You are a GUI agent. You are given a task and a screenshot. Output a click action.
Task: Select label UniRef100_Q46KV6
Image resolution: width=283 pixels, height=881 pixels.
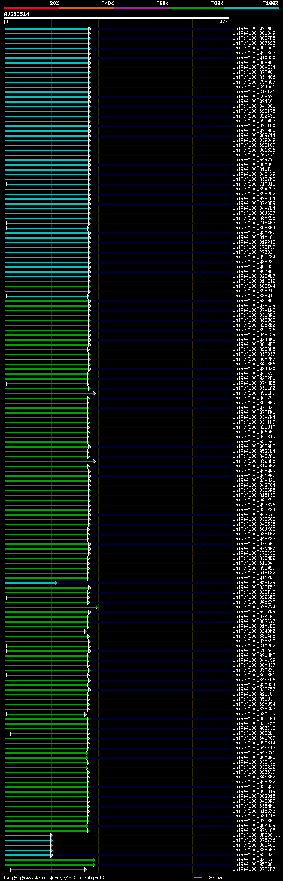(254, 373)
